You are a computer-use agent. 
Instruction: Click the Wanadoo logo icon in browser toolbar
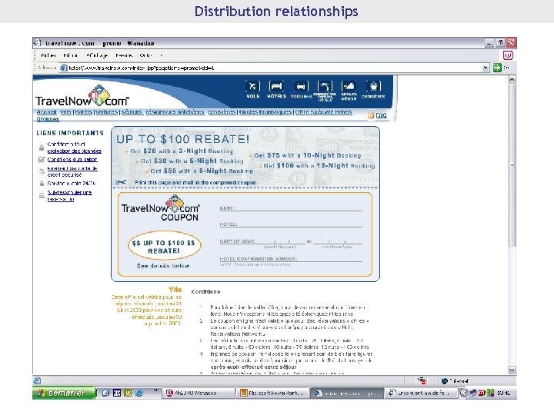point(508,55)
